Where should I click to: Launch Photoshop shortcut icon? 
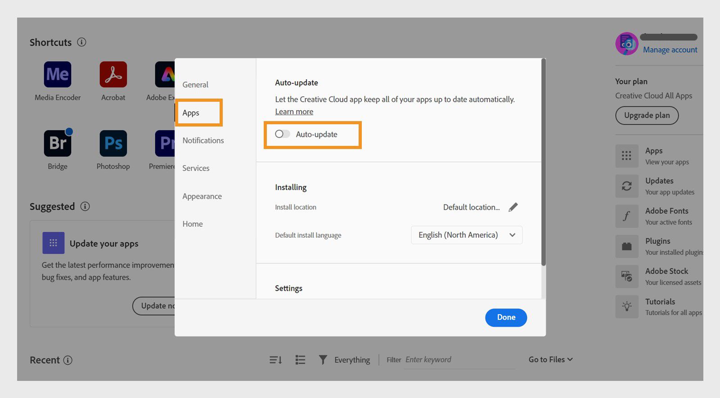tap(113, 143)
